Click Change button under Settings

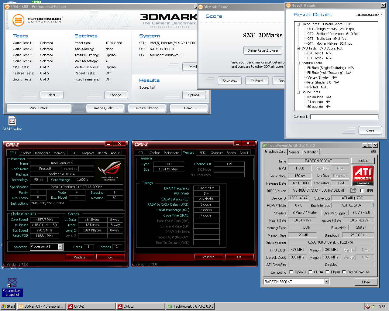tap(116, 95)
